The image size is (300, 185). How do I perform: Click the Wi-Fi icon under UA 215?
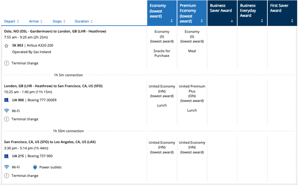(6, 167)
